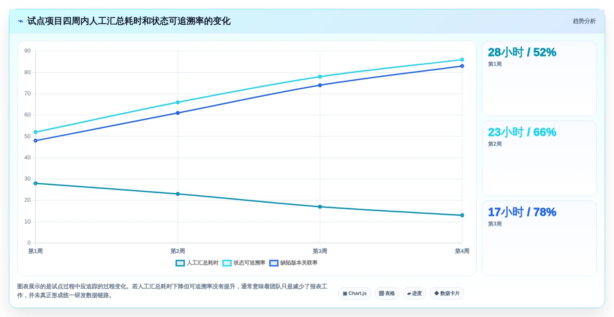614x317 pixels.
Task: Click 缺陷版本关联率 data point at 第2周
Action: click(178, 113)
